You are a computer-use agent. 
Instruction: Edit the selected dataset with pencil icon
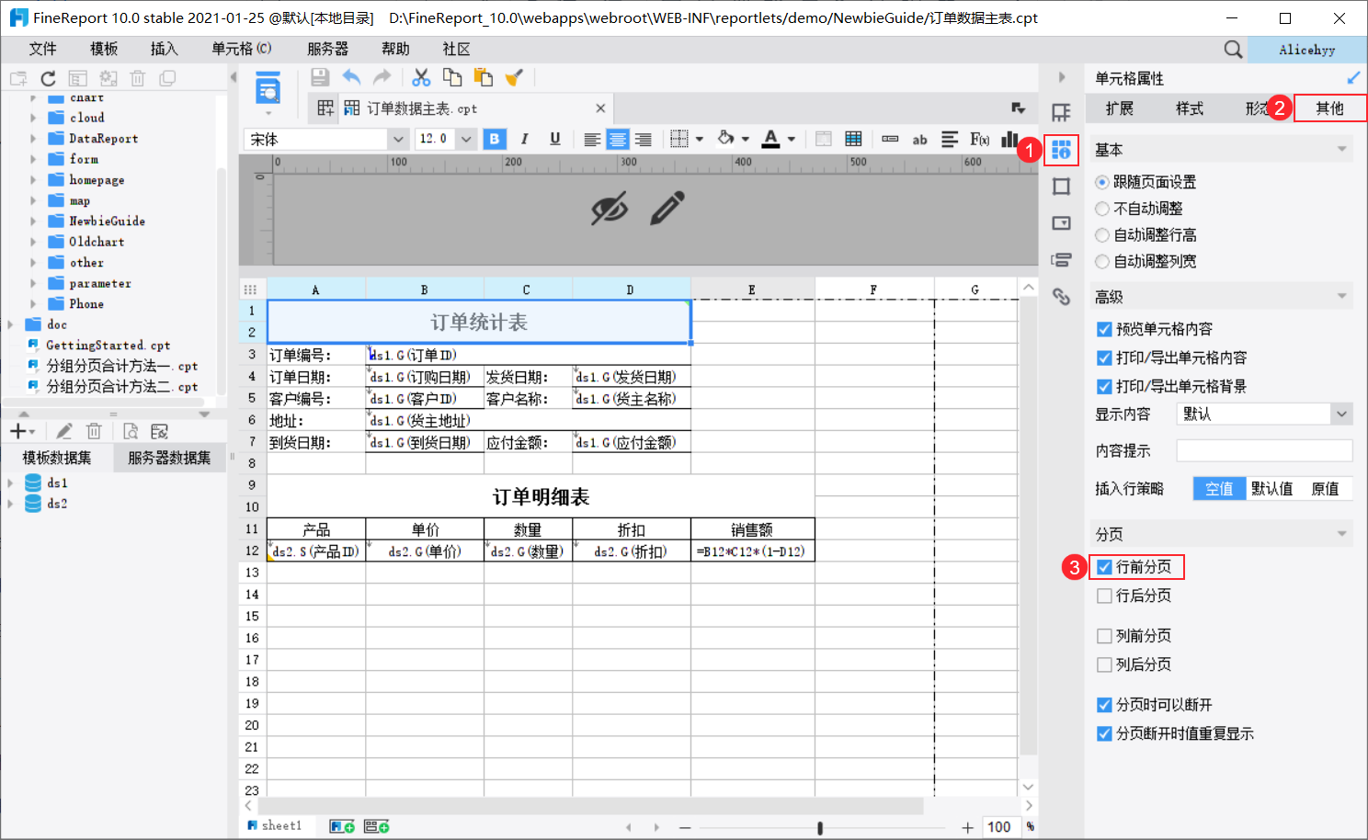[63, 431]
